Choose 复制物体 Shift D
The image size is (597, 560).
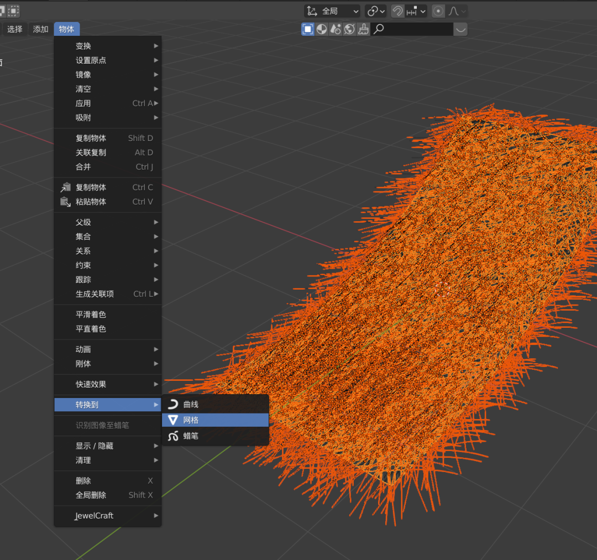pyautogui.click(x=108, y=138)
